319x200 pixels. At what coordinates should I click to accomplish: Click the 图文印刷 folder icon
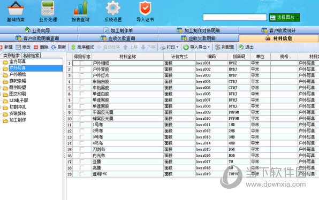[x=5, y=95]
